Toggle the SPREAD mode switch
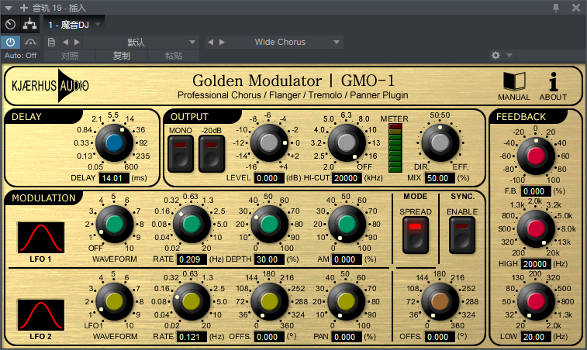The image size is (587, 350). (415, 235)
